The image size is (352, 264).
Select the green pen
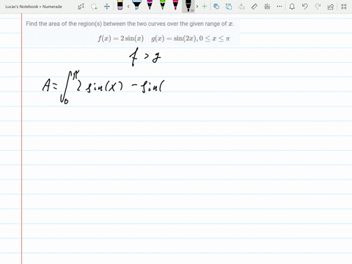[163, 5]
